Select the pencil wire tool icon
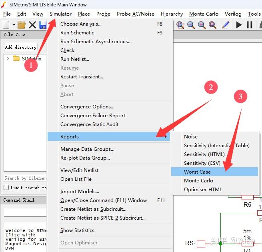The width and height of the screenshot is (262, 252). (226, 25)
